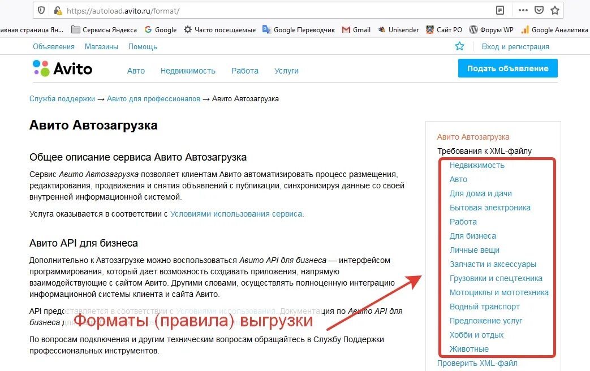The height and width of the screenshot is (371, 590).
Task: Click the Авито API для бизнеса heading
Action: point(84,243)
